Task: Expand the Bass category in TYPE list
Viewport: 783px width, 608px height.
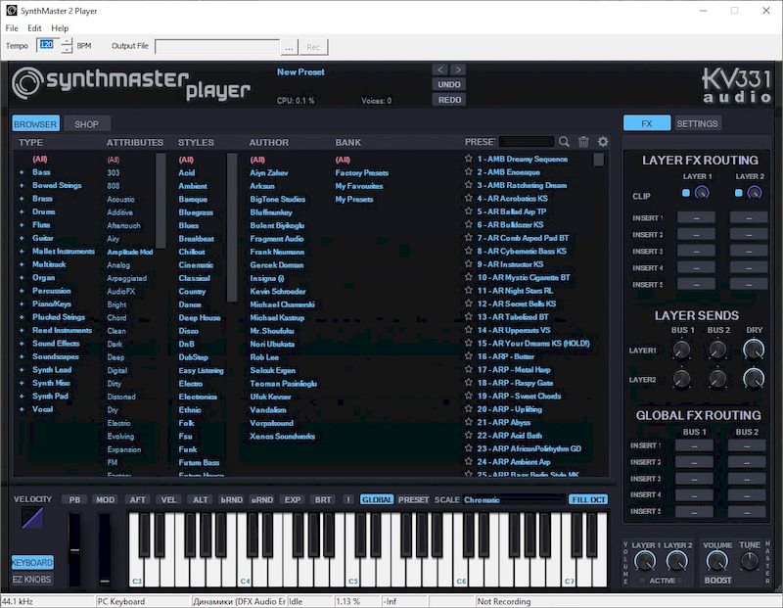Action: 22,171
